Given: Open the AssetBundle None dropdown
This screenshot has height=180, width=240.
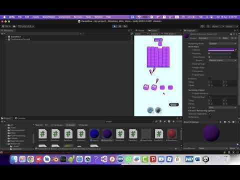Looking at the screenshot, I should (212, 148).
